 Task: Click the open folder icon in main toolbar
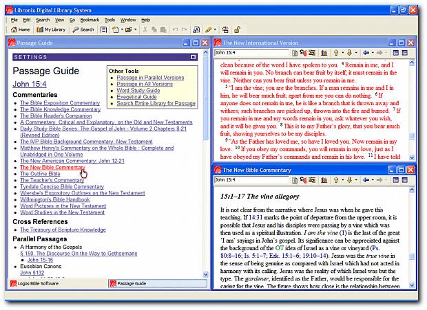[x=129, y=30]
